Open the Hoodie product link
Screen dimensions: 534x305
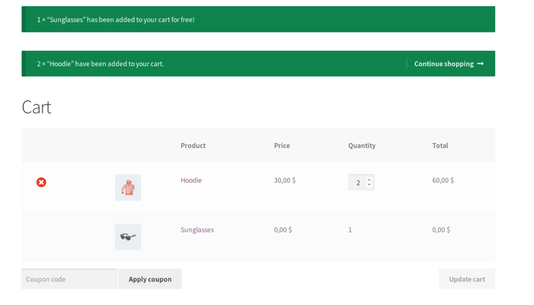click(x=191, y=180)
